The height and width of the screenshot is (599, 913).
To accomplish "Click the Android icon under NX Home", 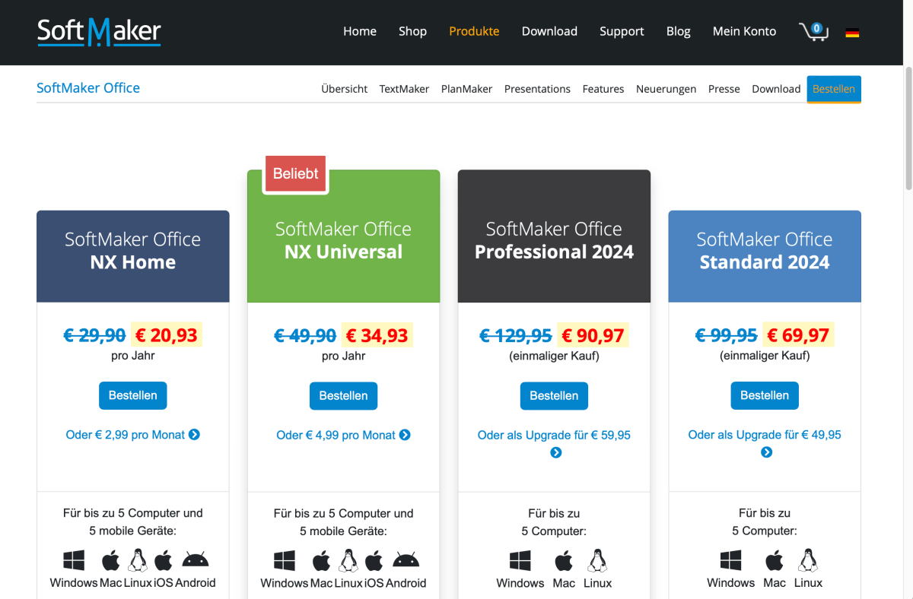I will 196,561.
